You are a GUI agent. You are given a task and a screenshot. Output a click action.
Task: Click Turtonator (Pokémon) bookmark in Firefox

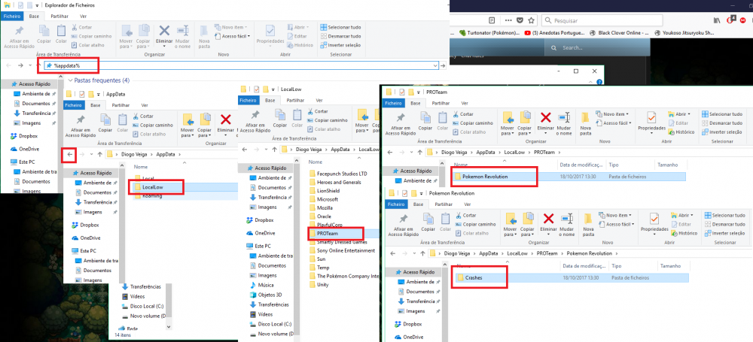click(489, 33)
